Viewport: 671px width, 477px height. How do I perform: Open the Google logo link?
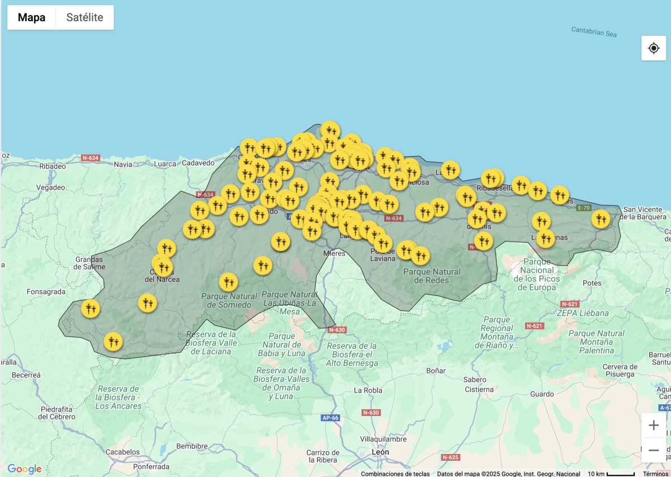click(x=25, y=469)
